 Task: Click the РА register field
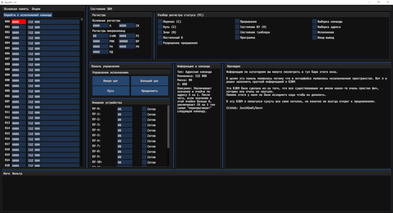pyautogui.click(x=100, y=46)
